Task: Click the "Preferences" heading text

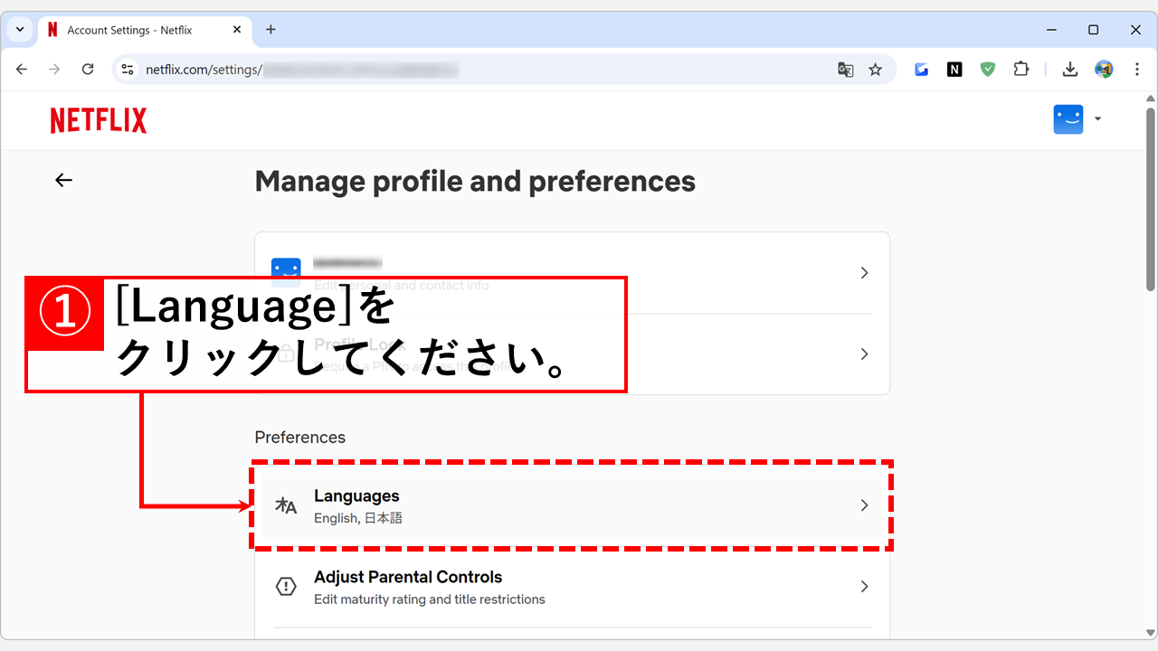Action: coord(300,438)
